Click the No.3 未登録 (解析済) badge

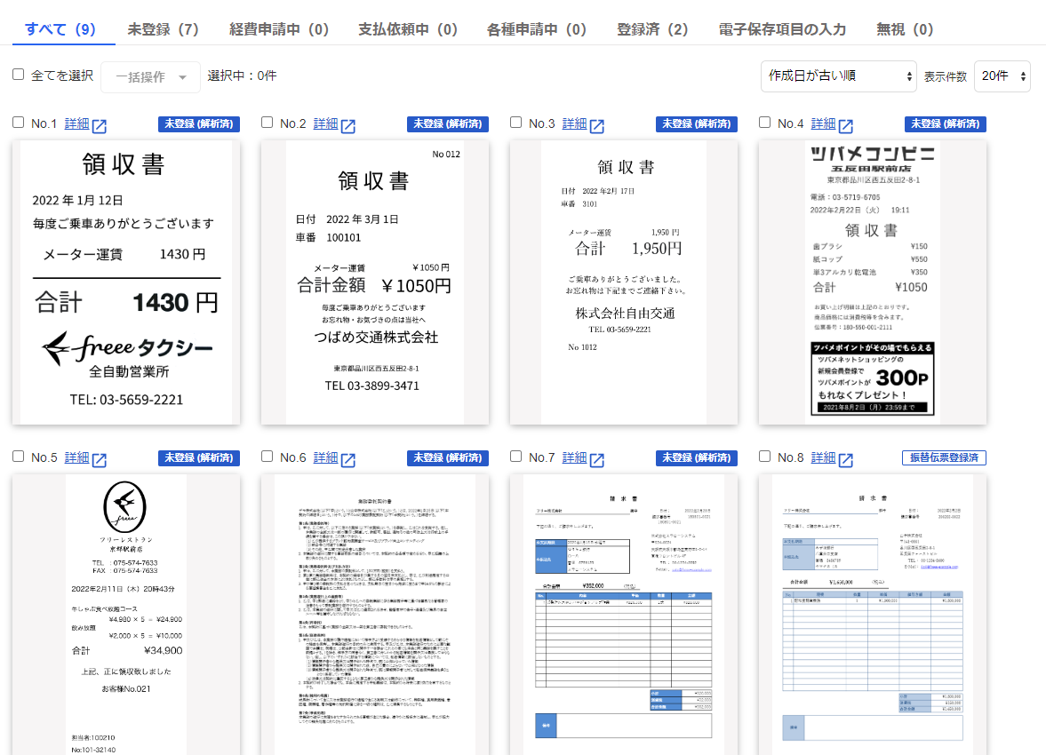click(x=697, y=124)
